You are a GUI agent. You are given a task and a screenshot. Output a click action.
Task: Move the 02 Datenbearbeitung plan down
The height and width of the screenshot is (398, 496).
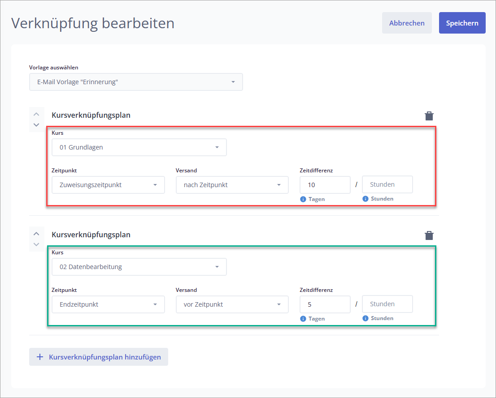tap(36, 244)
